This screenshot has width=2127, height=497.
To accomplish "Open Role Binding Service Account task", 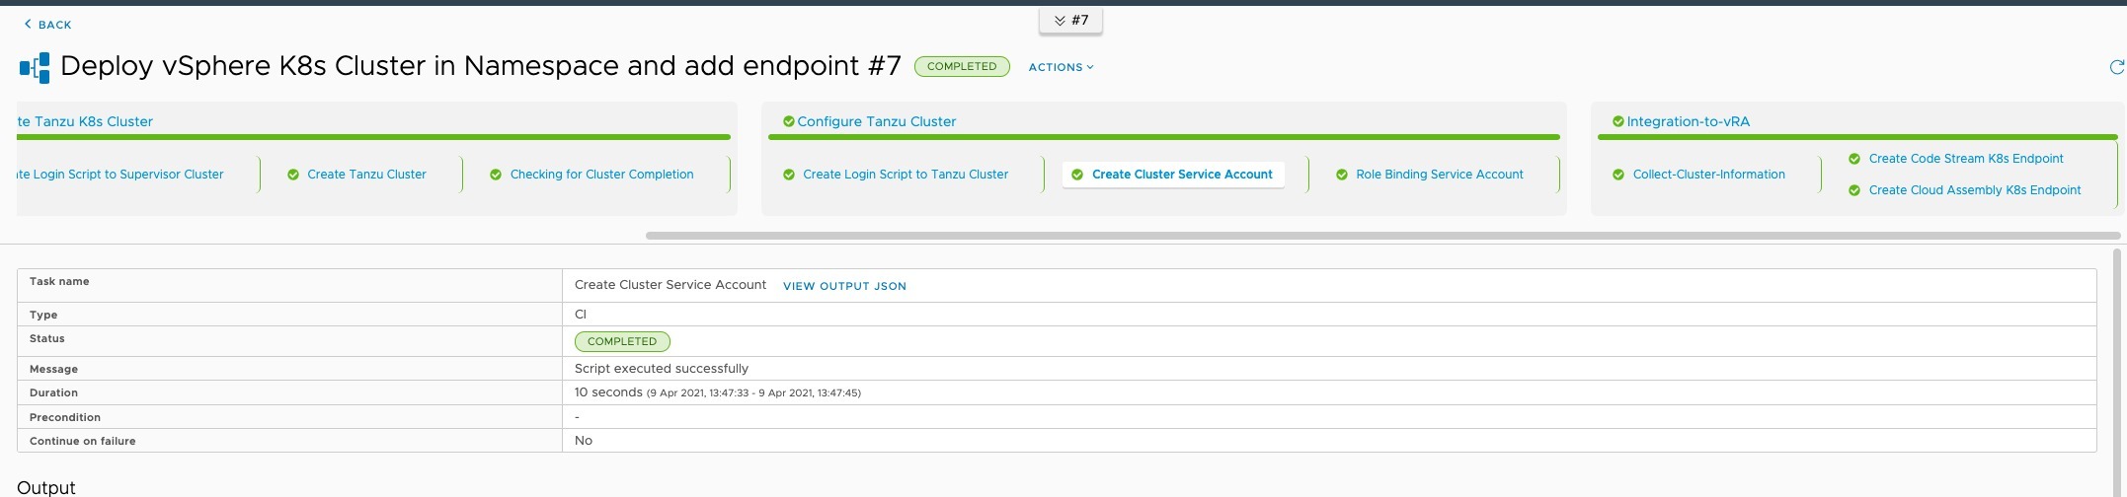I will (x=1440, y=175).
